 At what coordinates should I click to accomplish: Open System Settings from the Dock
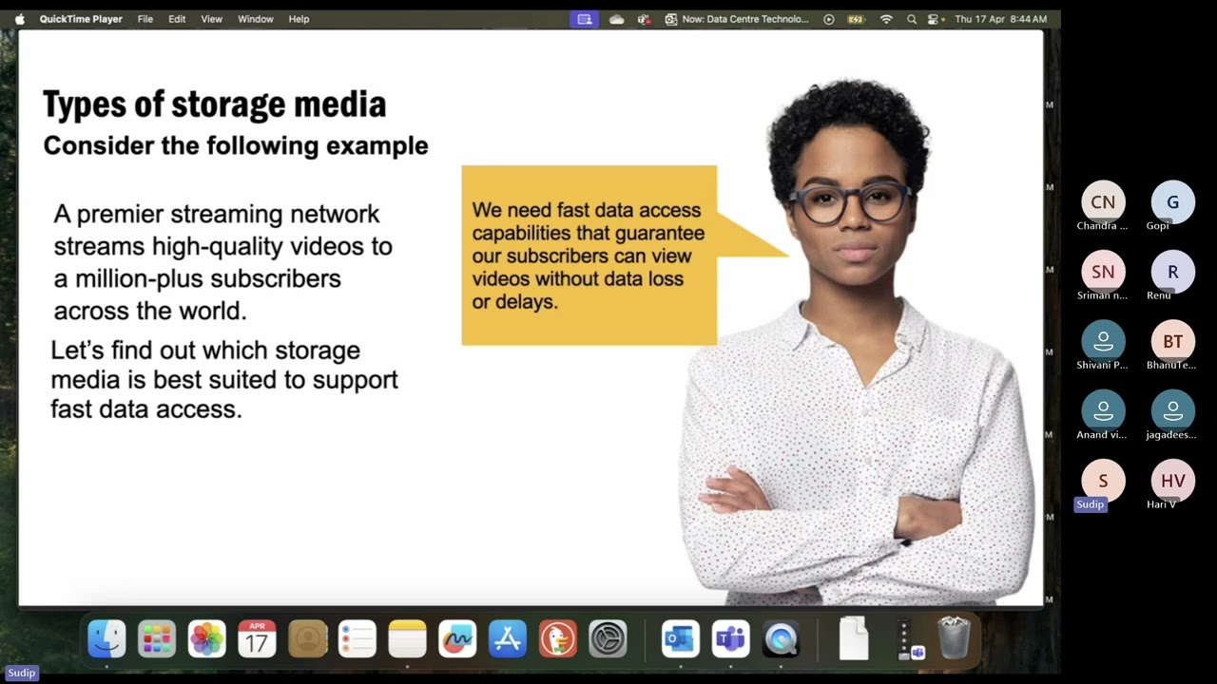coord(608,638)
